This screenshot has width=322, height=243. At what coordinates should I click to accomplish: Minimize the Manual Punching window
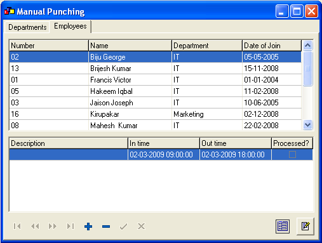(282, 11)
